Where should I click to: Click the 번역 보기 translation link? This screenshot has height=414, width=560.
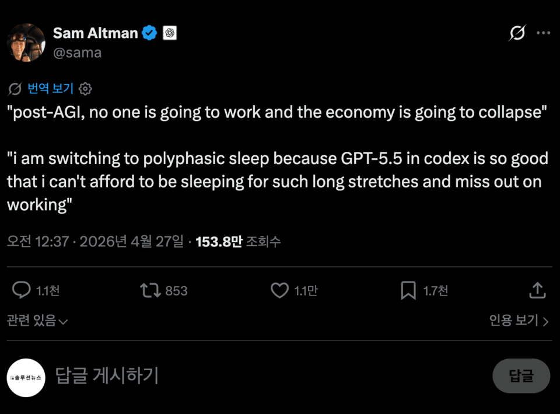point(50,88)
